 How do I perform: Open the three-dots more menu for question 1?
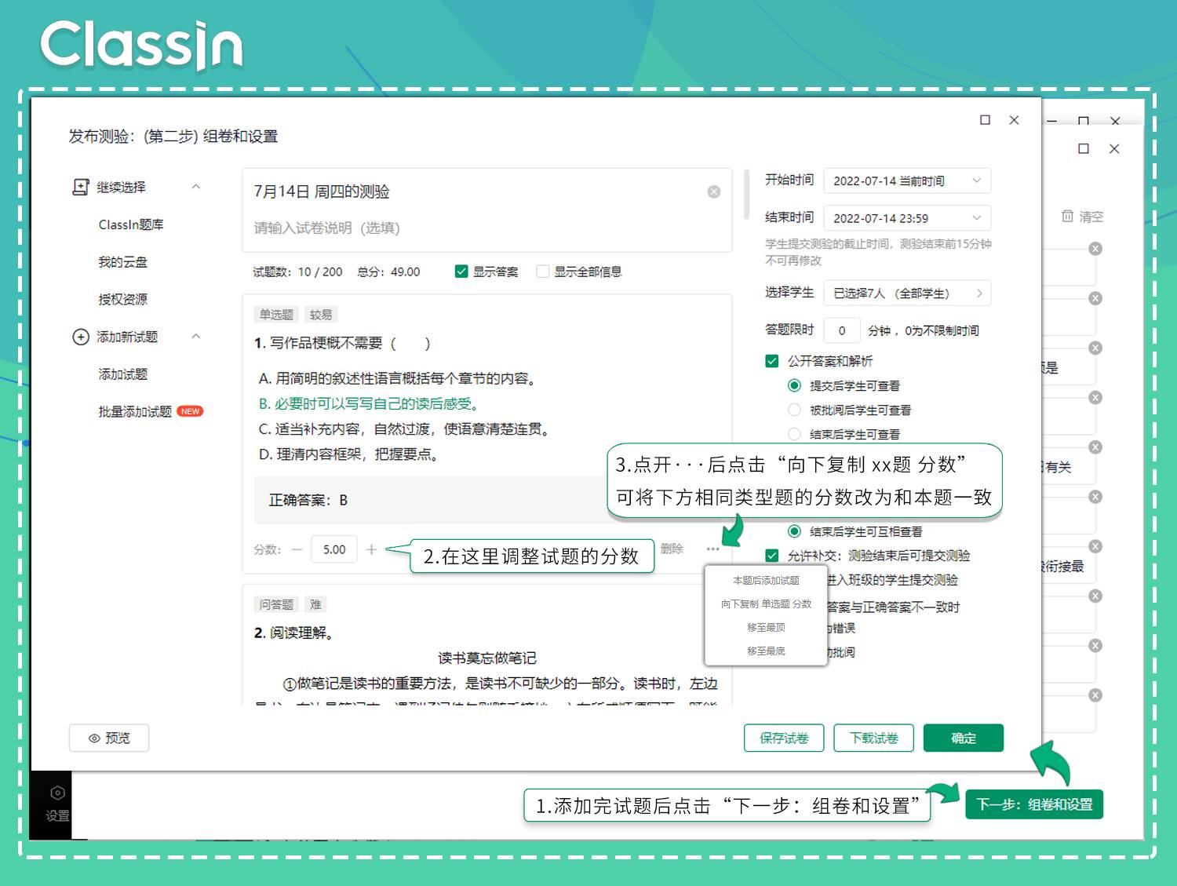[712, 549]
